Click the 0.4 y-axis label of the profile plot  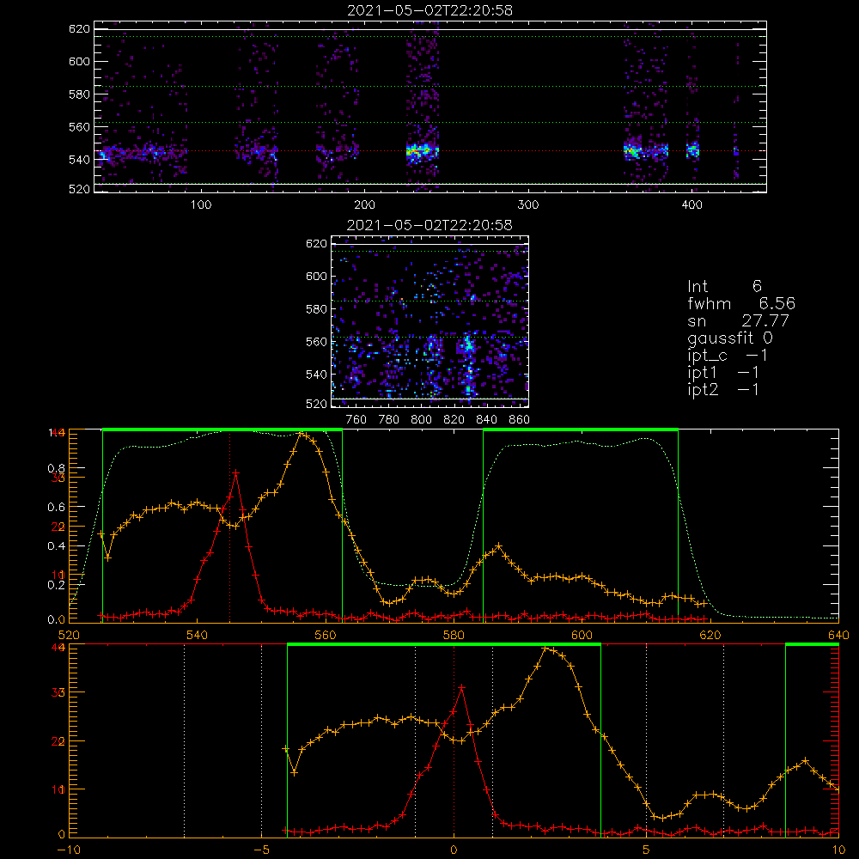pyautogui.click(x=57, y=546)
